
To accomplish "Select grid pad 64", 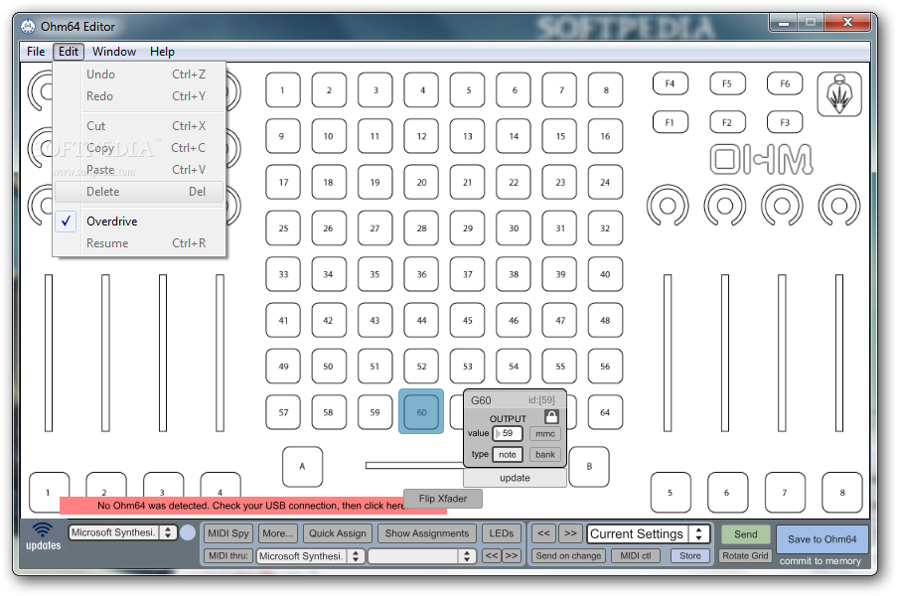I will (x=605, y=412).
